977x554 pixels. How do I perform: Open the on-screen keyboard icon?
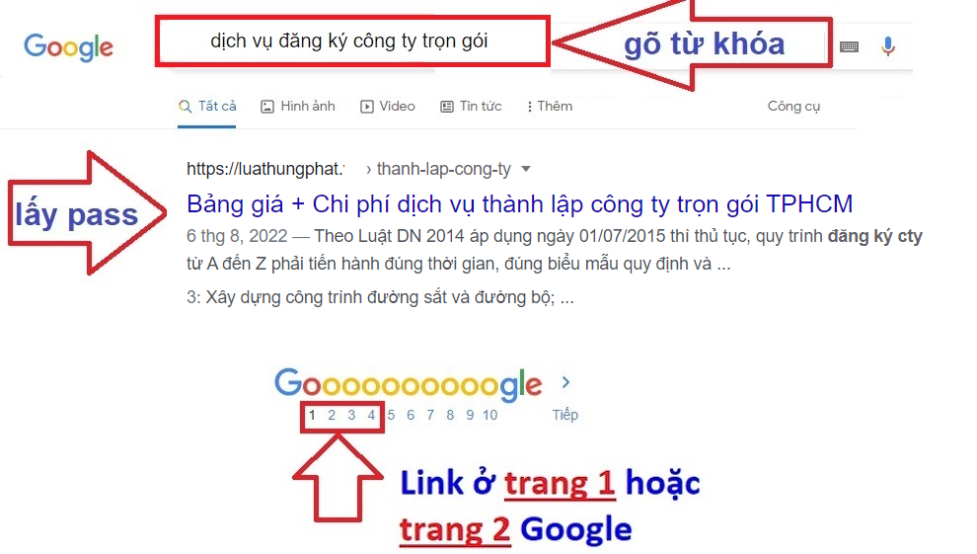coord(849,46)
